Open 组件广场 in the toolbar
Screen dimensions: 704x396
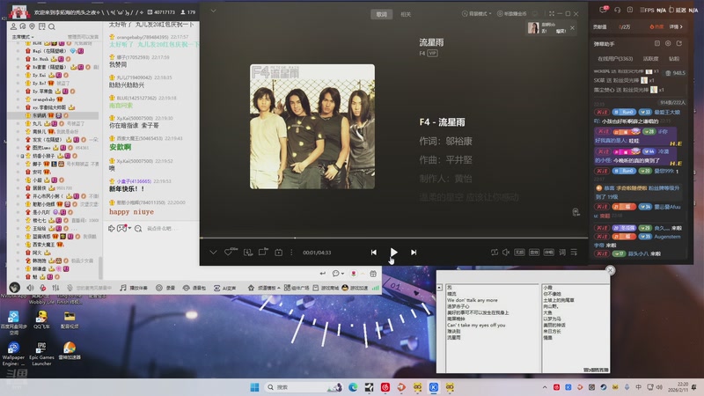(x=297, y=288)
